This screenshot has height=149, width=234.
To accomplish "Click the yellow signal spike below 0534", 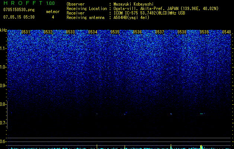I will click(x=97, y=147).
